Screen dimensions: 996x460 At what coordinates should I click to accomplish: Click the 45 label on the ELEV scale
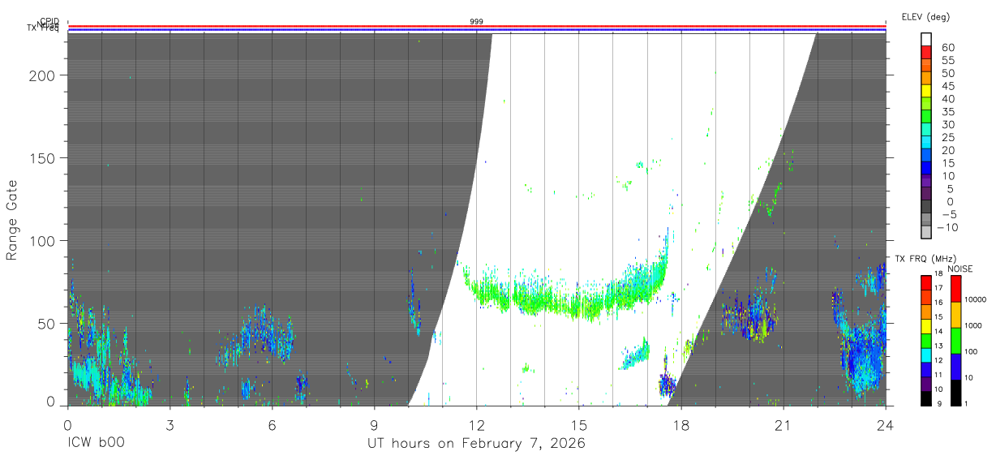948,86
